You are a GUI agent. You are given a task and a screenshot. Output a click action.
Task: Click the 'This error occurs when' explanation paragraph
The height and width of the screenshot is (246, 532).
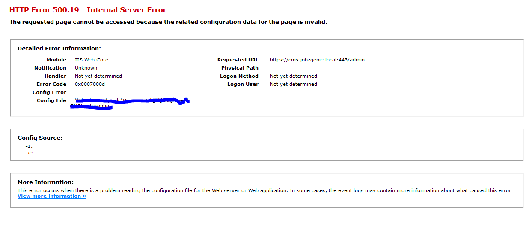[265, 190]
